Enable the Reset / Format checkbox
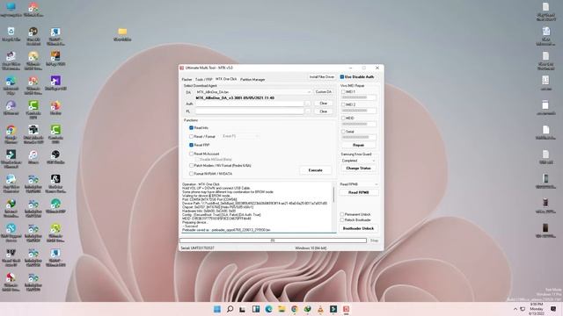This screenshot has height=316, width=563. pyautogui.click(x=192, y=137)
